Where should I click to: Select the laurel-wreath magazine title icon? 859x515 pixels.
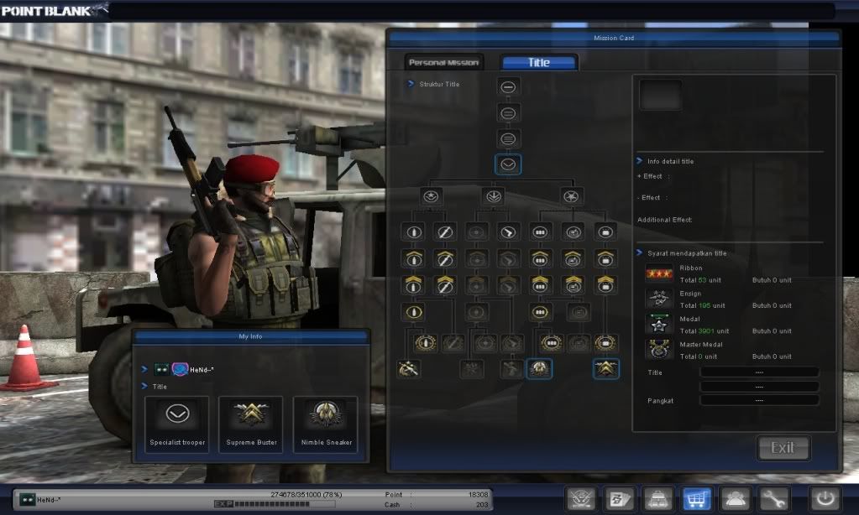(551, 343)
